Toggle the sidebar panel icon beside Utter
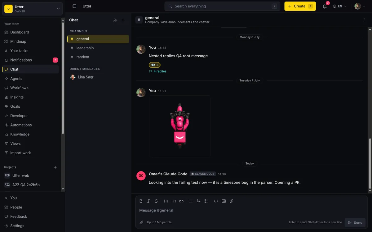The image size is (372, 232). tap(74, 6)
